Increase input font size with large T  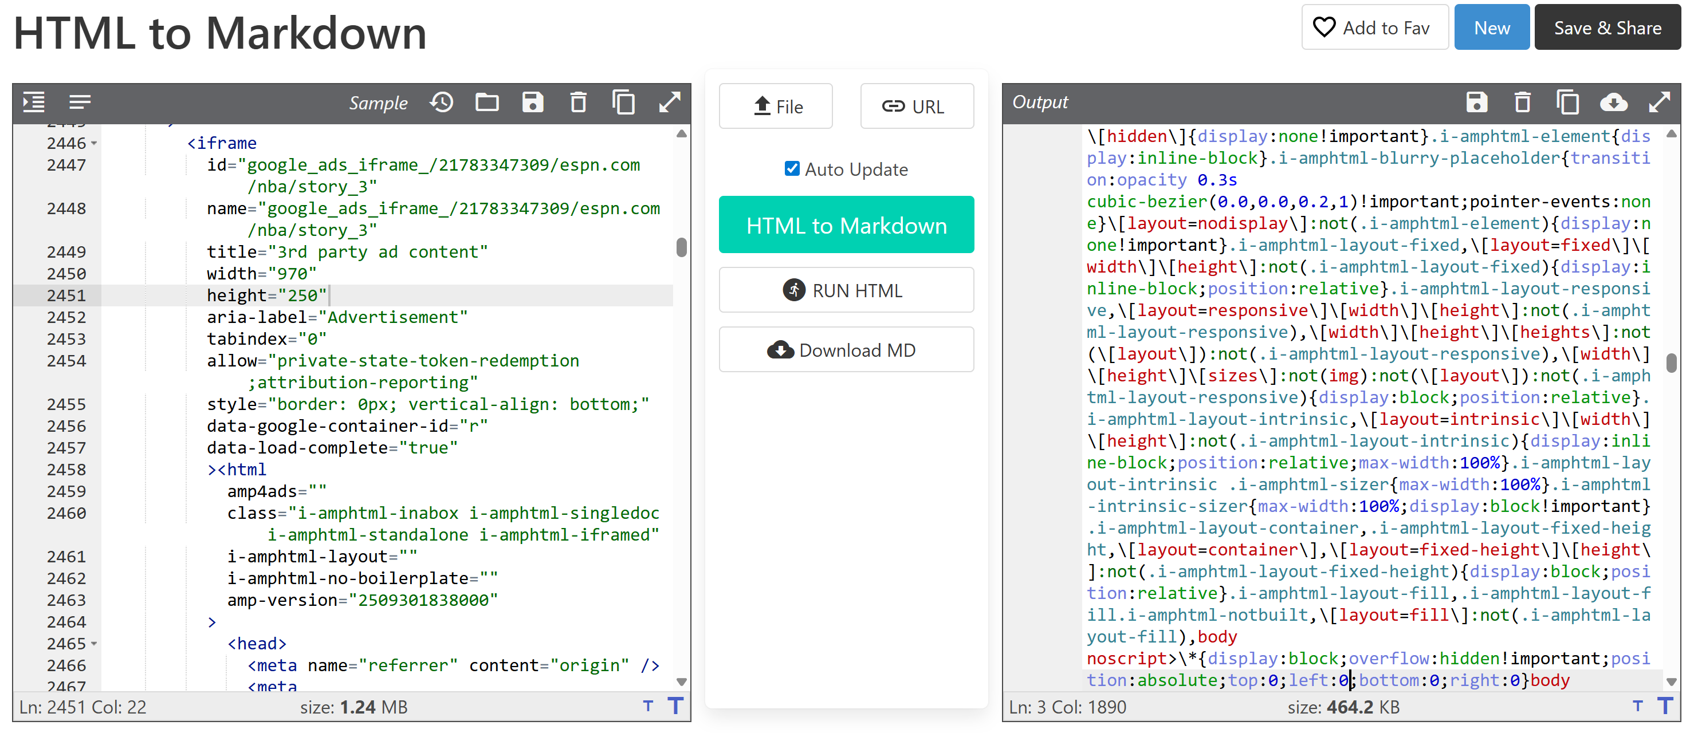(x=676, y=706)
